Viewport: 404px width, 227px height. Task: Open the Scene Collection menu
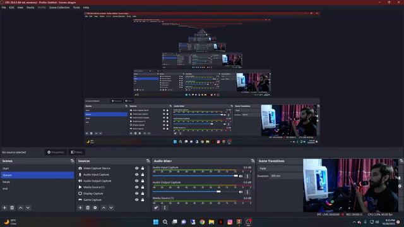click(59, 8)
